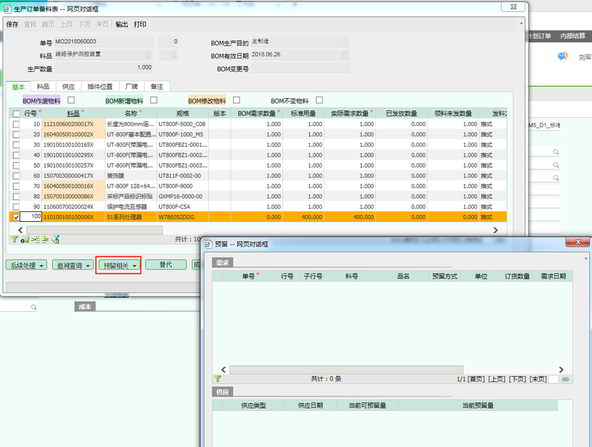Click the BOM grid horizontal scrollbar
Viewport: 592px width, 447px height.
95,230
